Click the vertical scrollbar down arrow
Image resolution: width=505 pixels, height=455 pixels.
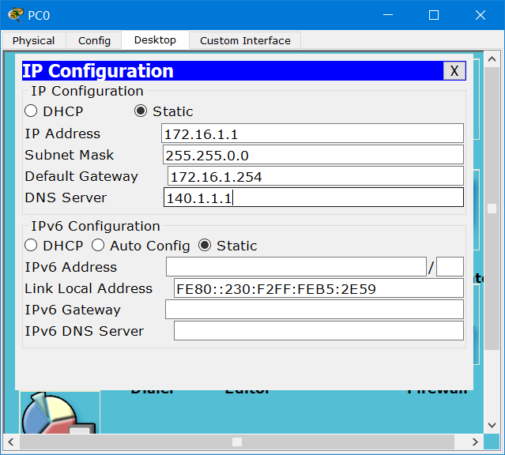(492, 425)
